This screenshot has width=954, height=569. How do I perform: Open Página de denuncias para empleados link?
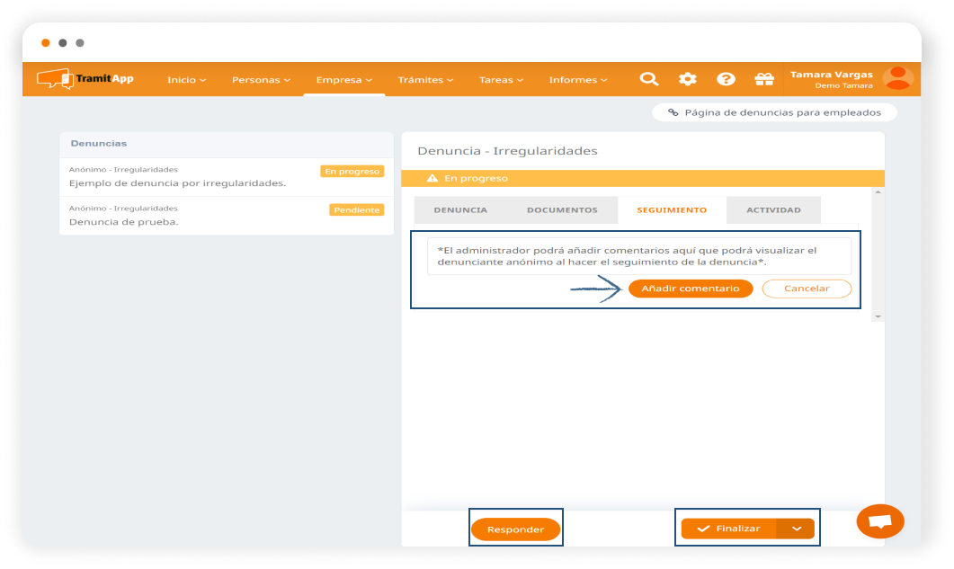774,112
